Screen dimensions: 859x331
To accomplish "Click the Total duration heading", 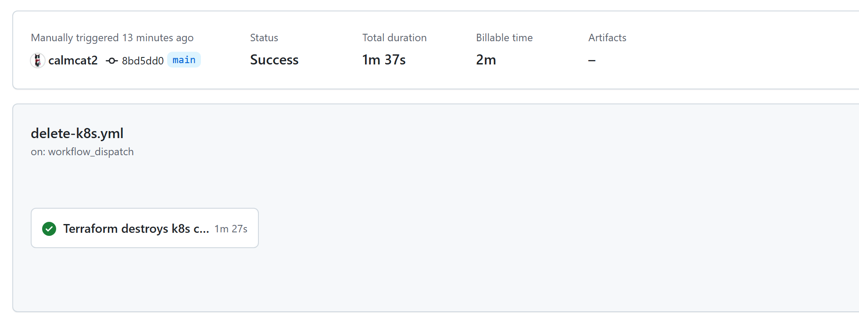I will click(x=394, y=38).
